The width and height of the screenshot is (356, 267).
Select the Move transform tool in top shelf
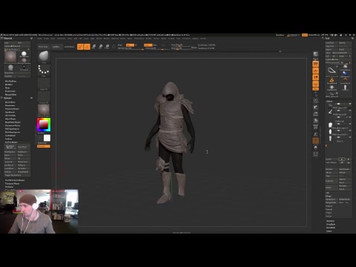tap(93, 47)
